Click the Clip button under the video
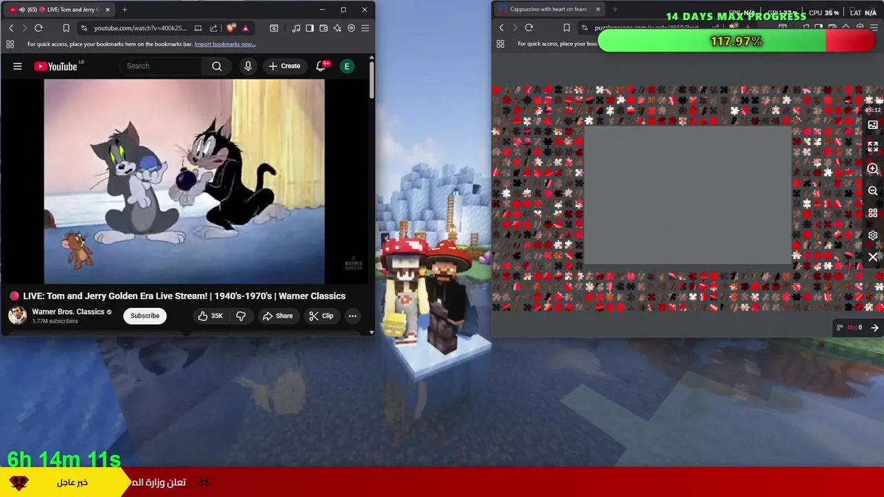Image resolution: width=884 pixels, height=497 pixels. (321, 316)
